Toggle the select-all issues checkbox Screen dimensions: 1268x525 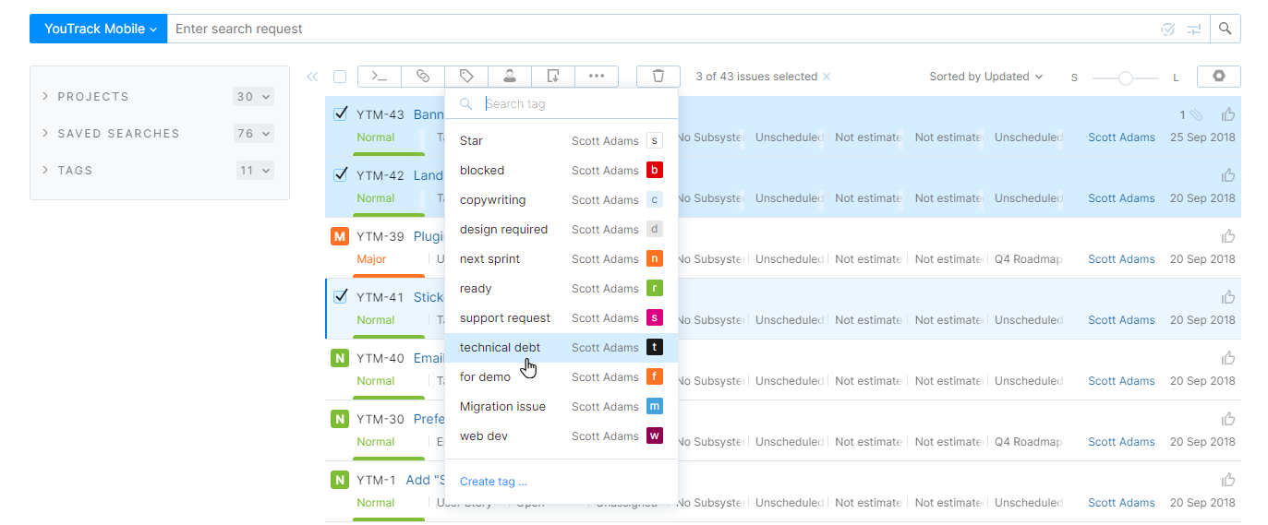point(340,77)
